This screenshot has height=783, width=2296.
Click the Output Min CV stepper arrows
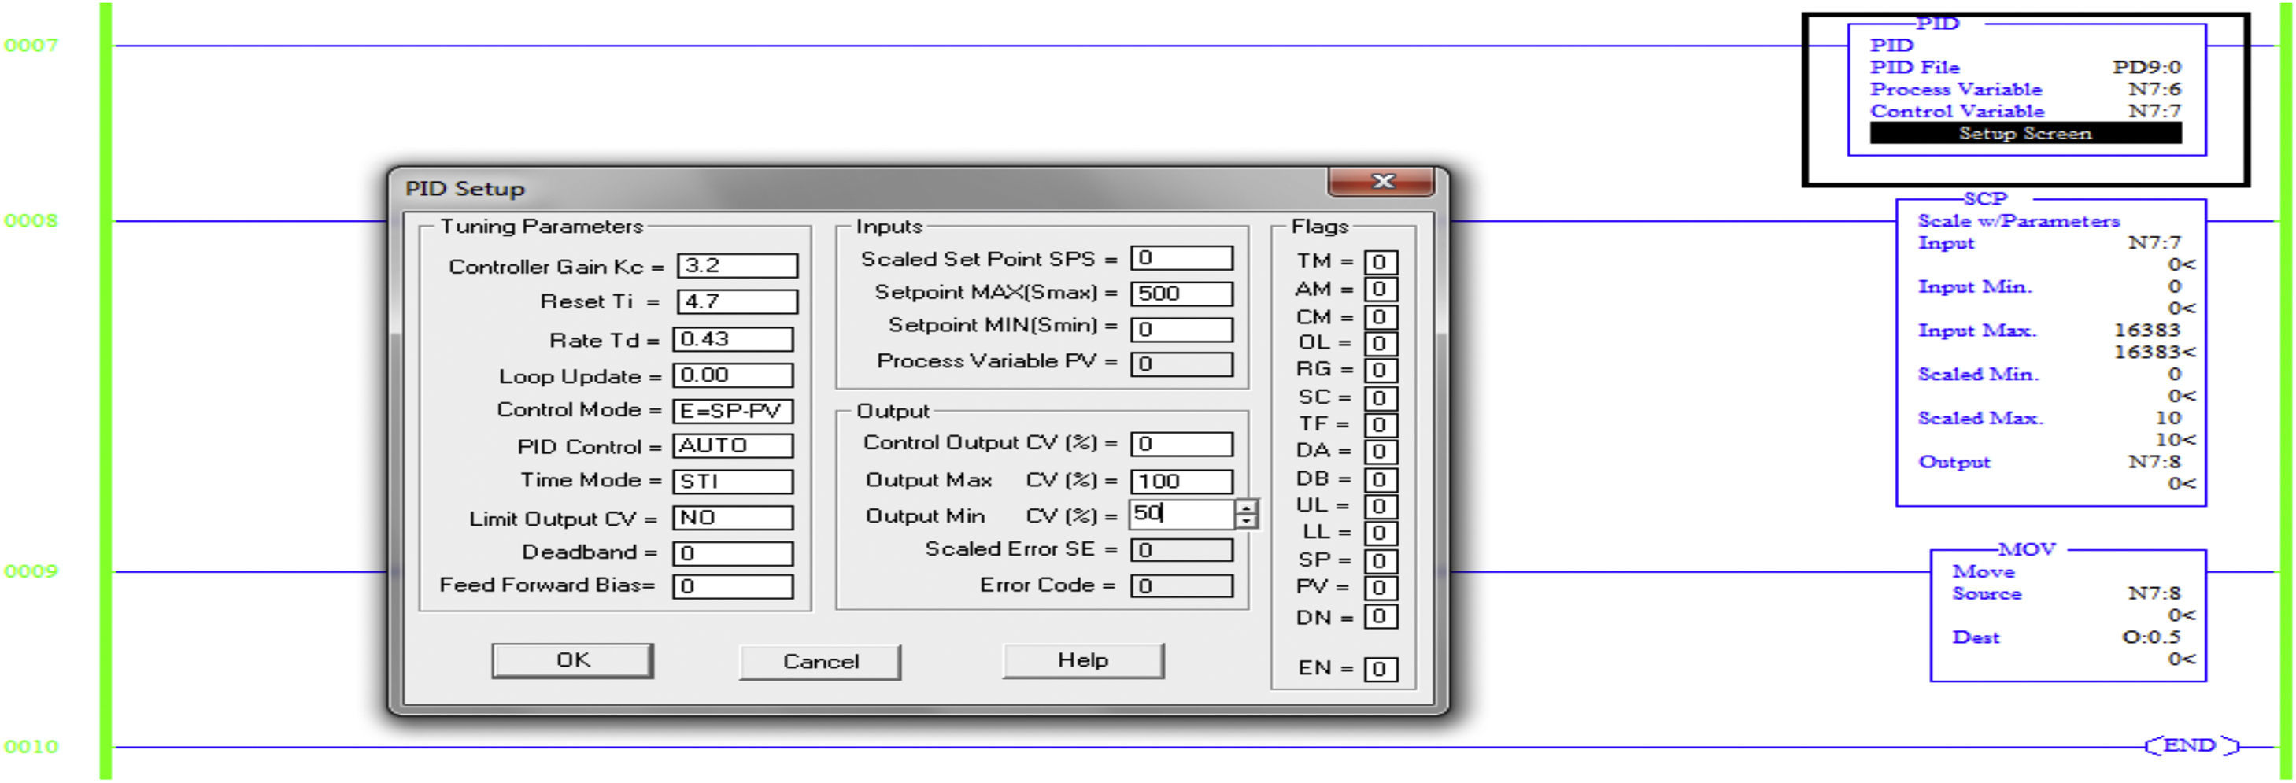1246,514
